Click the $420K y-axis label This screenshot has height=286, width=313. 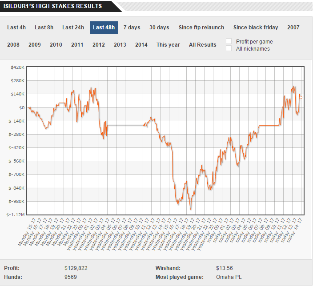18,68
